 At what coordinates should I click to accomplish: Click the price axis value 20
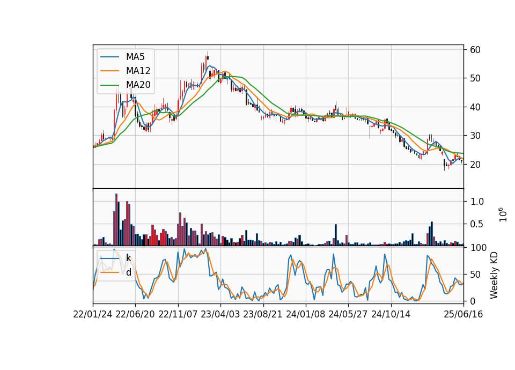click(475, 165)
